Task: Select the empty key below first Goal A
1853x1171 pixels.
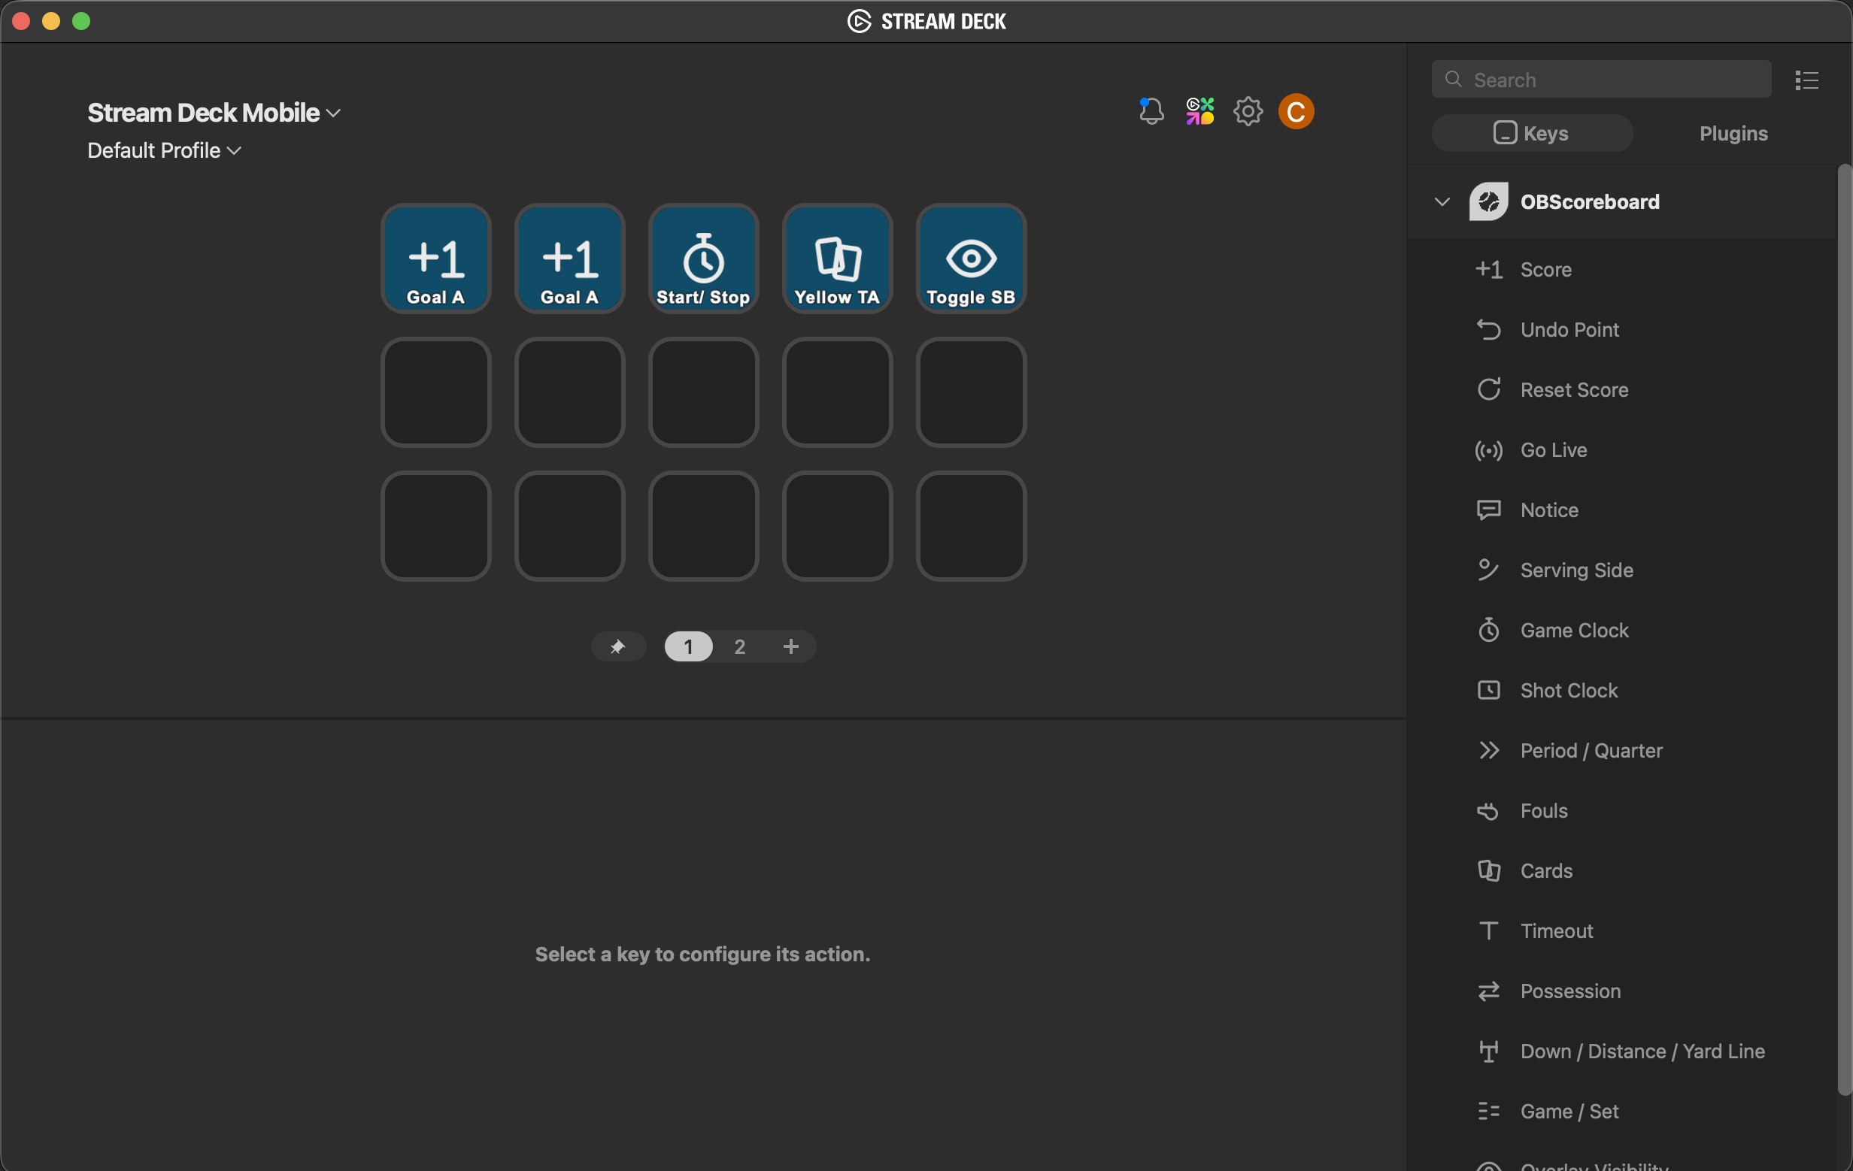Action: [435, 392]
